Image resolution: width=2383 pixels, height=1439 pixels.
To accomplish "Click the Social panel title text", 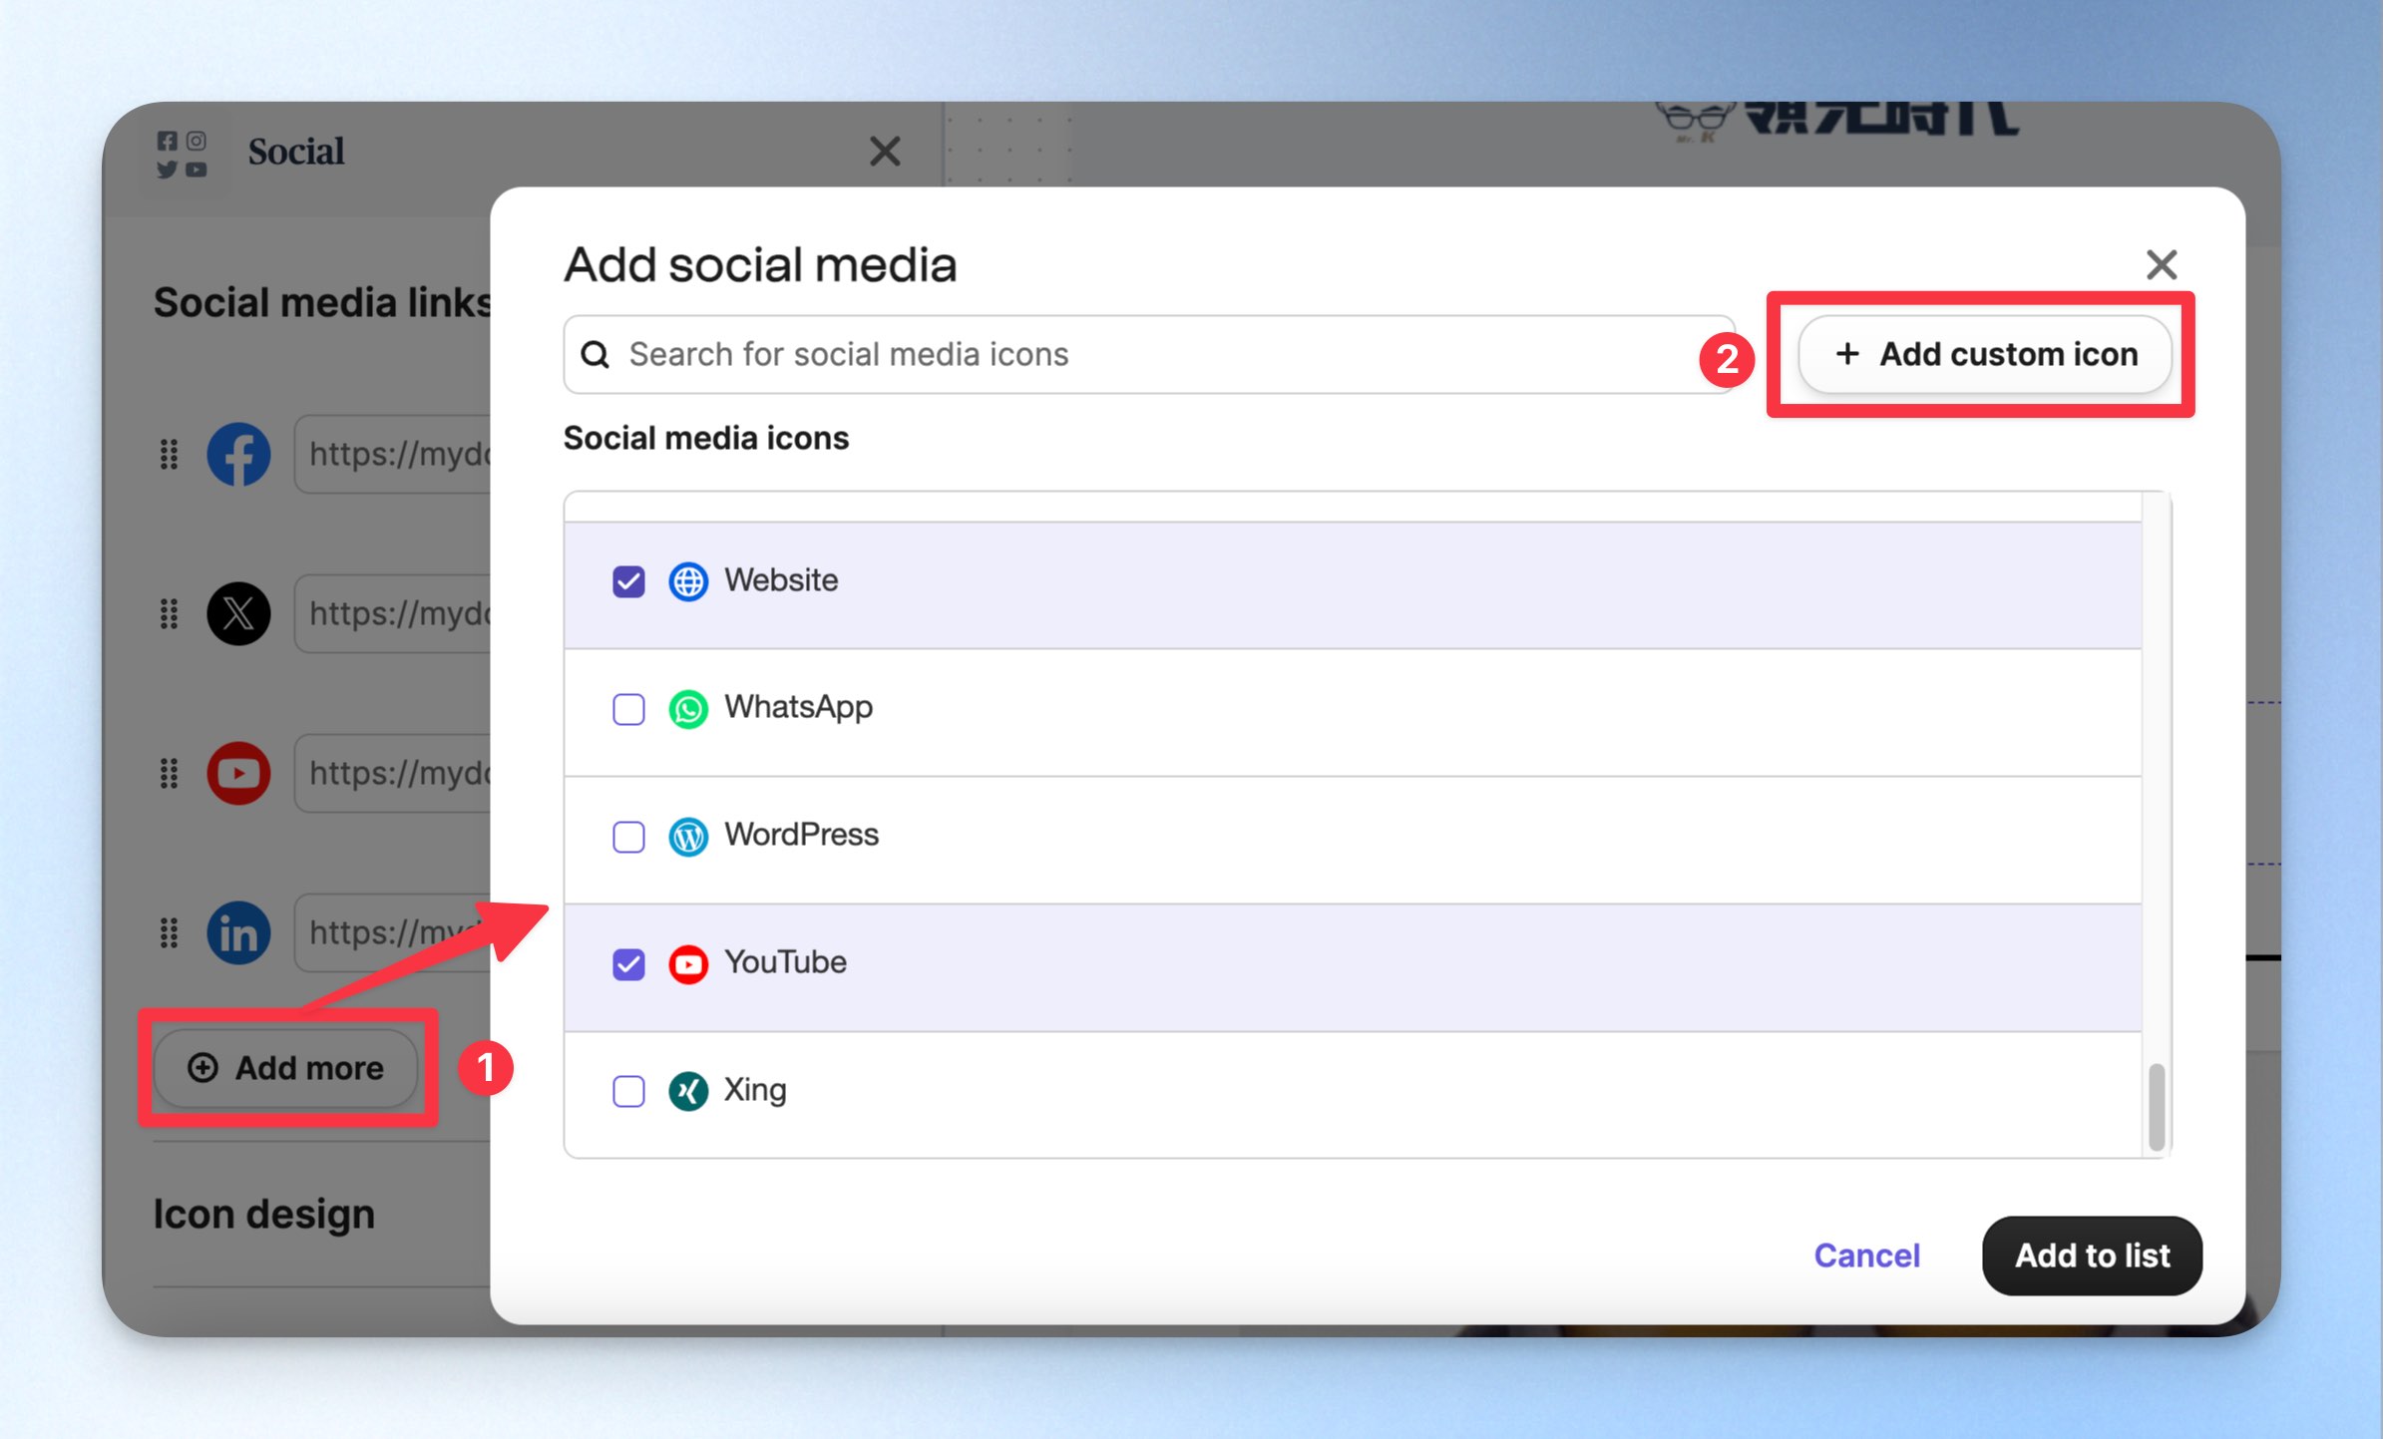I will click(296, 152).
